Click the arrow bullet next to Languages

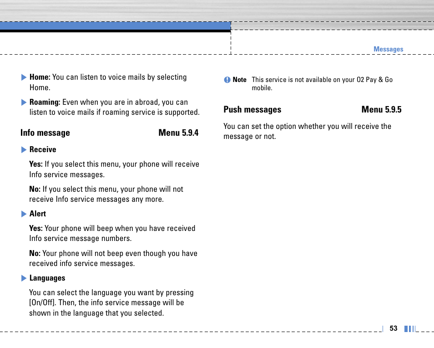(24, 278)
